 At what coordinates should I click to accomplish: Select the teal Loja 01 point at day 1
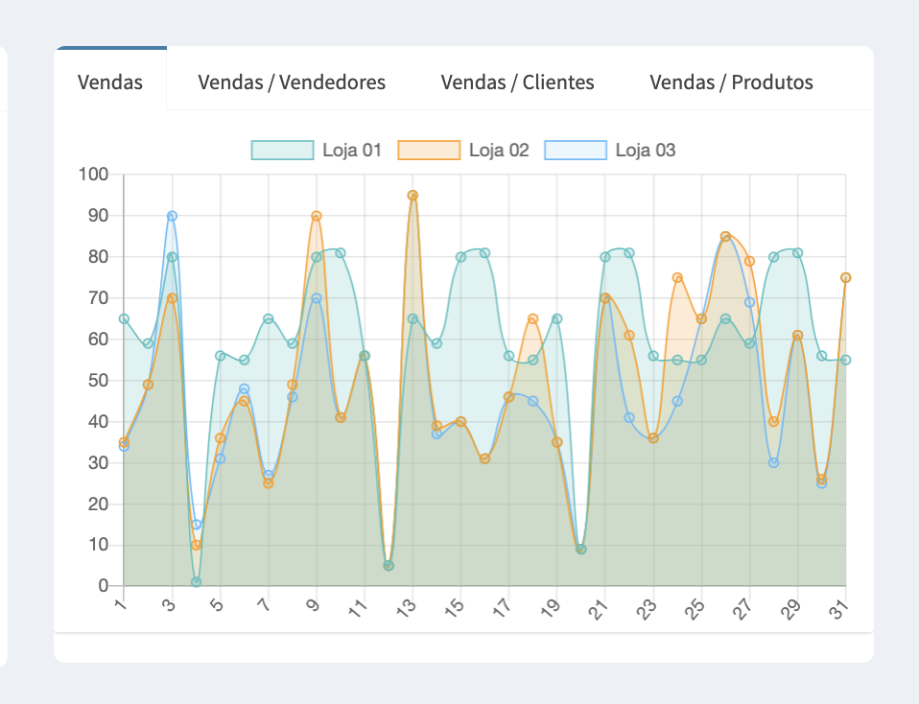(x=124, y=318)
